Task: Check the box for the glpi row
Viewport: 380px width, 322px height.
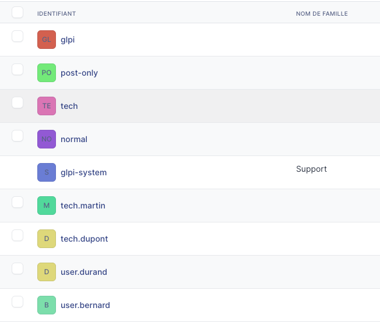Action: (x=17, y=36)
